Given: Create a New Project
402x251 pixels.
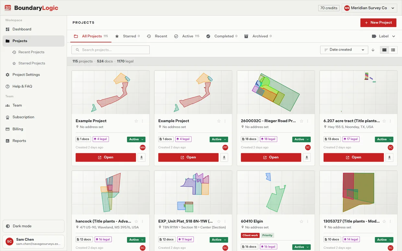Looking at the screenshot, I should click(378, 23).
